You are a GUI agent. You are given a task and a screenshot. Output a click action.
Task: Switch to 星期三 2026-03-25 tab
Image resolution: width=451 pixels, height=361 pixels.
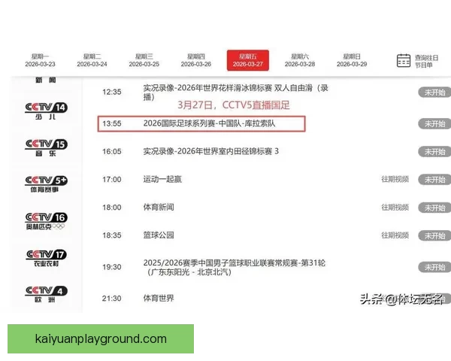pos(144,60)
